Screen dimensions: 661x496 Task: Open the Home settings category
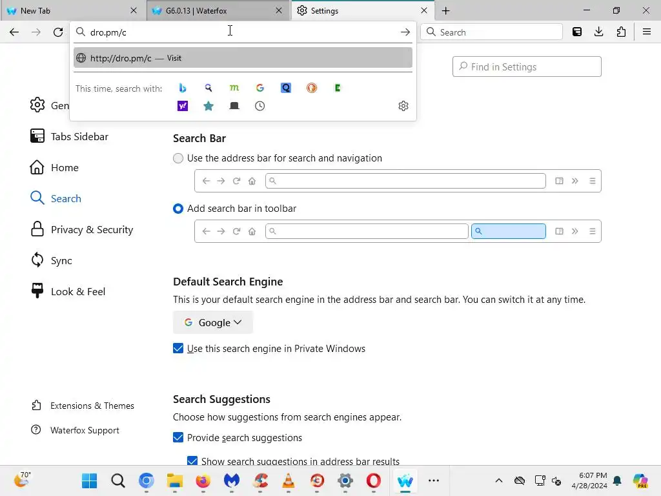54,168
